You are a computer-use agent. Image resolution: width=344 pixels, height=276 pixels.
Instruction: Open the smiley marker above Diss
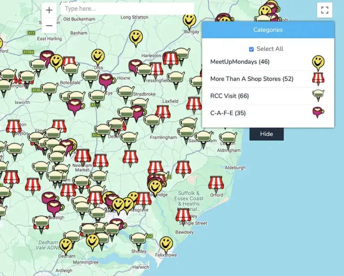[98, 56]
